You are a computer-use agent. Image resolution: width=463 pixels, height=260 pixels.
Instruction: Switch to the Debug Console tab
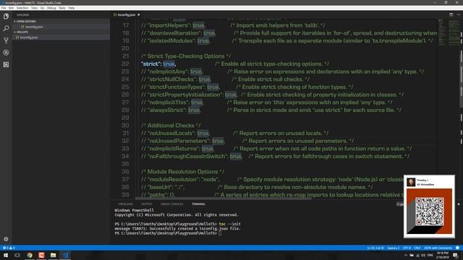tap(172, 204)
